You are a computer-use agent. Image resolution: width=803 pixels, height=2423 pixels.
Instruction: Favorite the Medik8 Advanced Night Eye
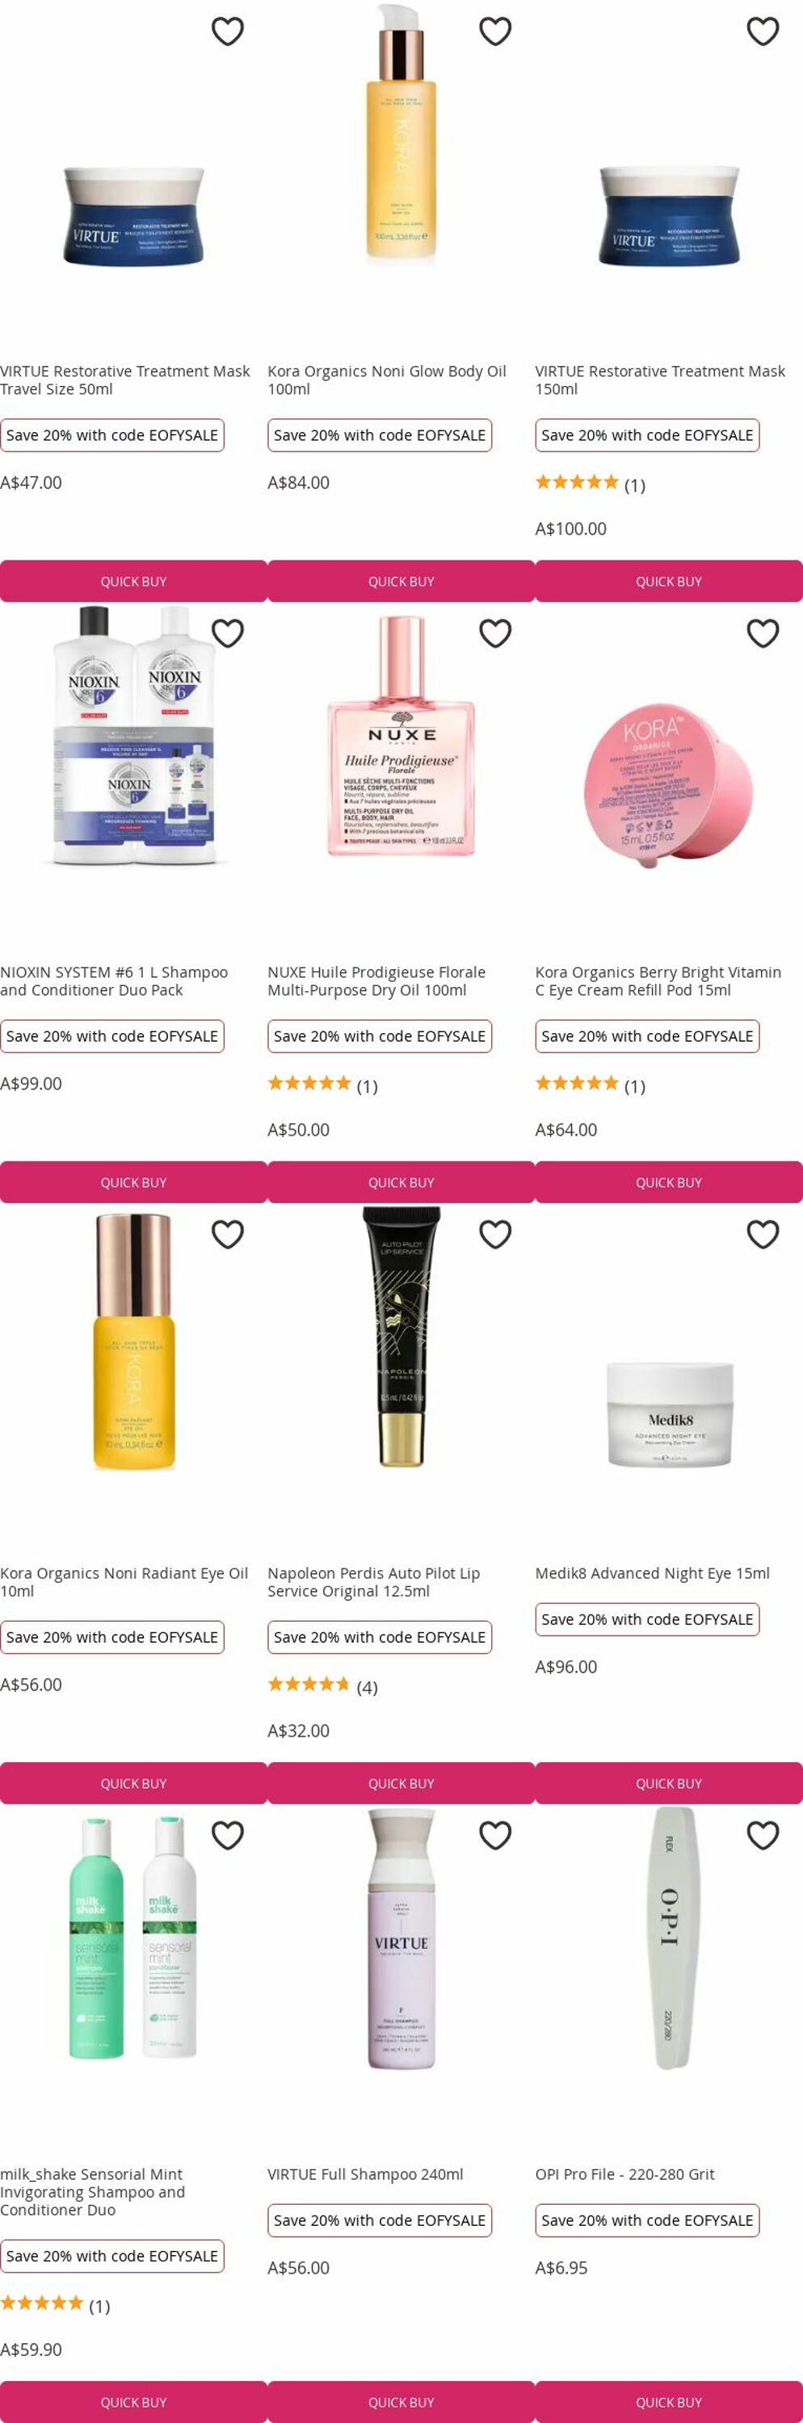763,1234
